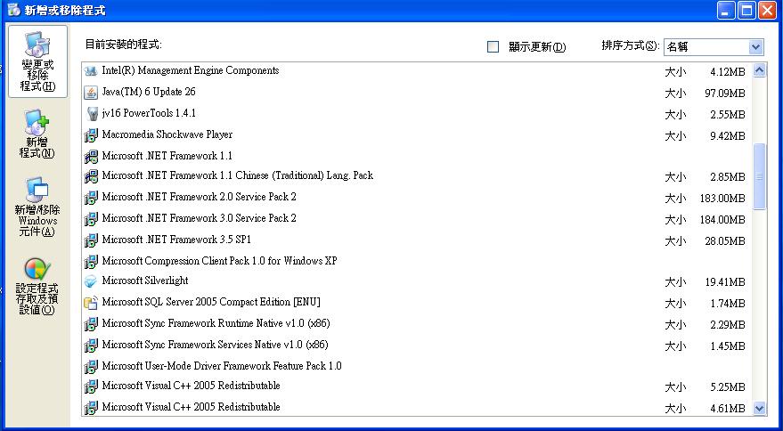Click .NET Framework 1.1 icon

(91, 157)
